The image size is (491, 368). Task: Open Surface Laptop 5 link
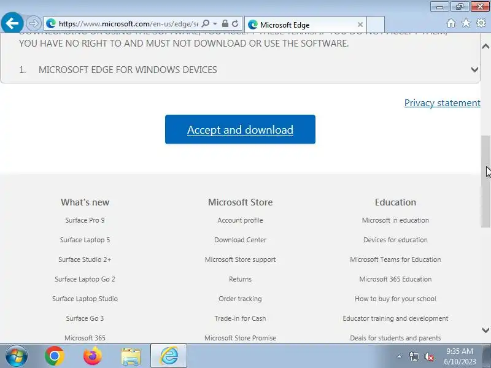pos(85,240)
